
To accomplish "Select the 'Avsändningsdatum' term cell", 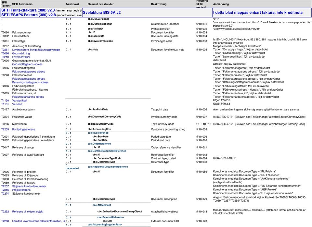I will click(23, 109).
